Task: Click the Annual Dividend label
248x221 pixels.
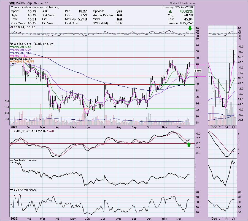Action: tap(104, 15)
